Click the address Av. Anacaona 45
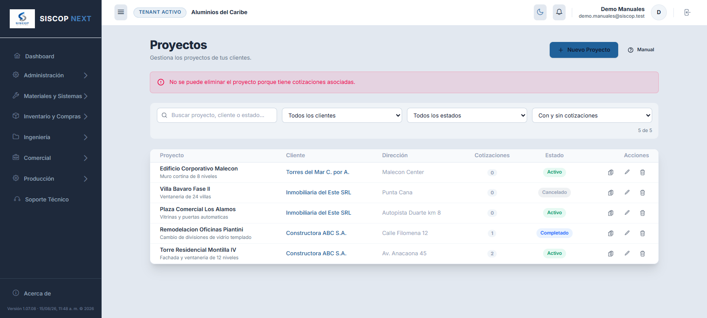Viewport: 707px width, 318px height. pyautogui.click(x=404, y=254)
